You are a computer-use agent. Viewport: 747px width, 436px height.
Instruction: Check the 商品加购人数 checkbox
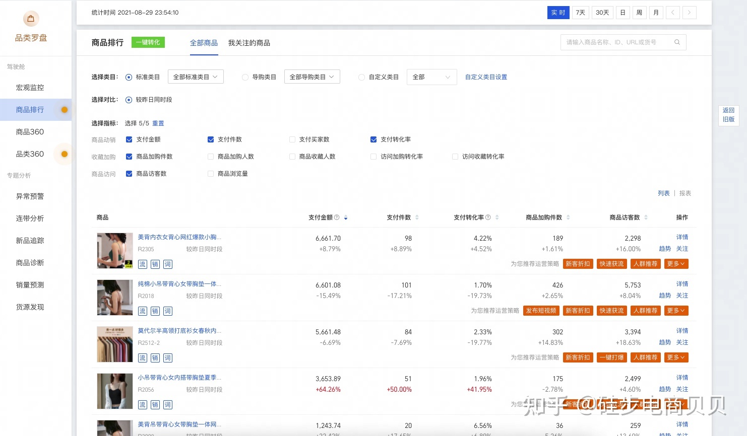pyautogui.click(x=211, y=157)
